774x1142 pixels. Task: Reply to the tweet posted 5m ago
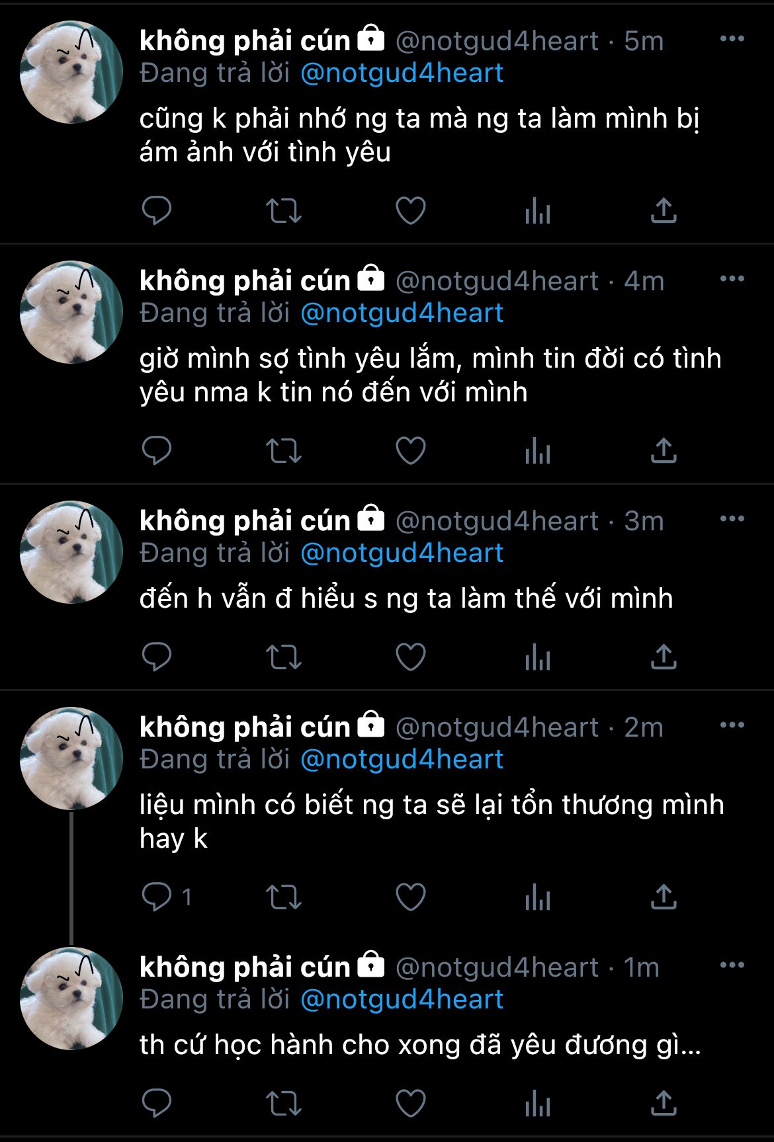(157, 211)
